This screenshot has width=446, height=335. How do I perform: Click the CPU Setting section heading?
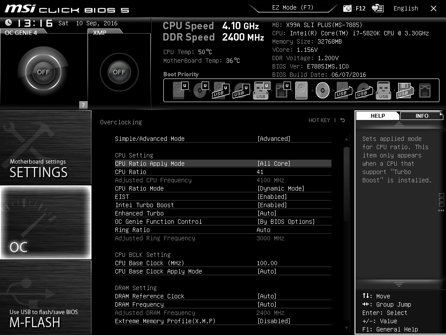[134, 155]
